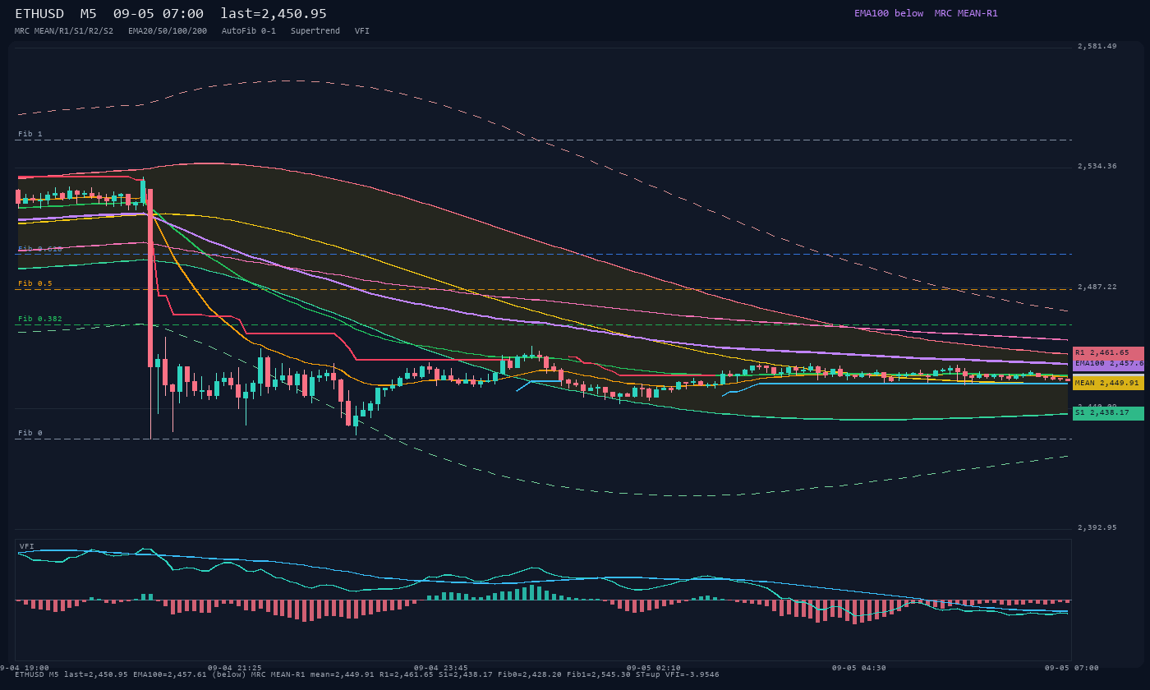This screenshot has height=690, width=1150.
Task: Click the 09-05 07:00 timestamp in the title
Action: tap(159, 14)
